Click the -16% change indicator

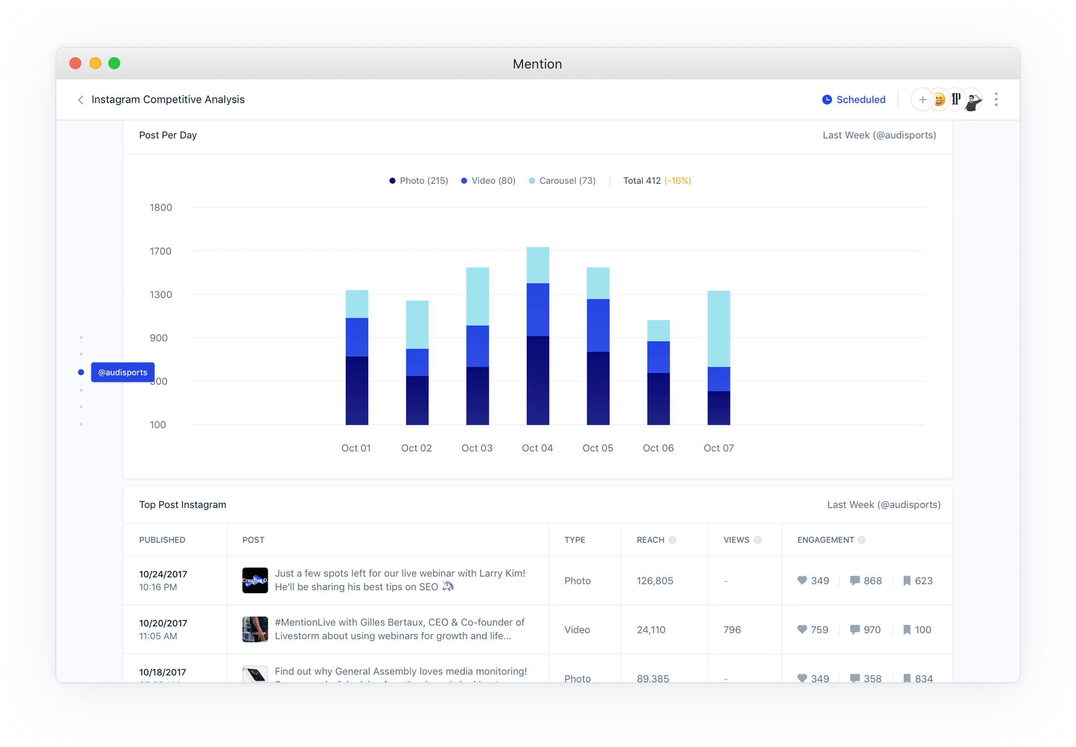coord(677,181)
